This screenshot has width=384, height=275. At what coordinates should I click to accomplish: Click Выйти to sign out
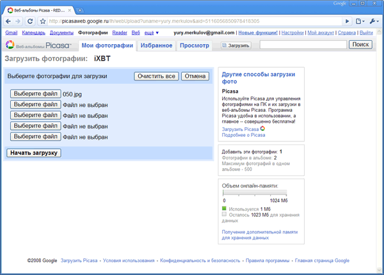[x=366, y=33]
